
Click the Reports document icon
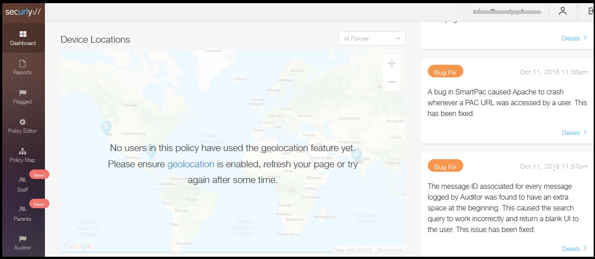click(22, 63)
